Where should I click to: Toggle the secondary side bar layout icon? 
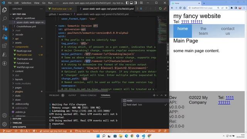[135, 3]
